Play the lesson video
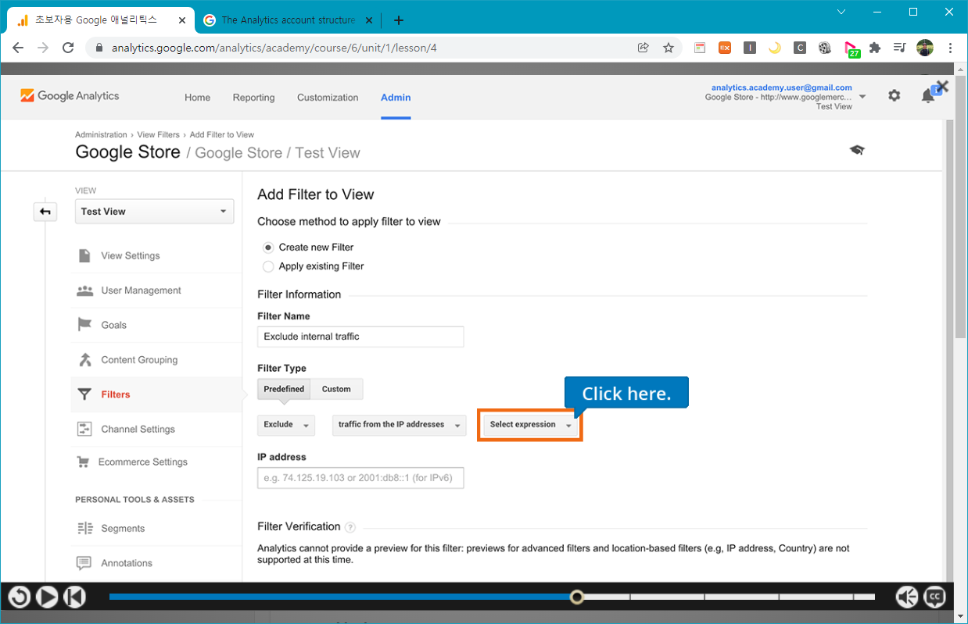The height and width of the screenshot is (624, 968). (x=47, y=597)
